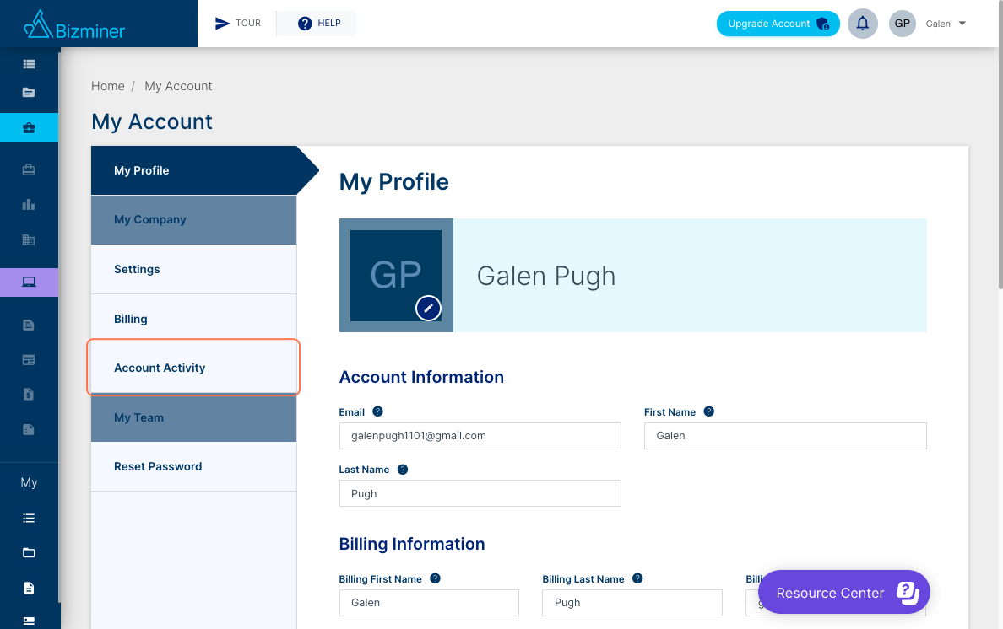Show help for the Last Name field

[x=403, y=470]
